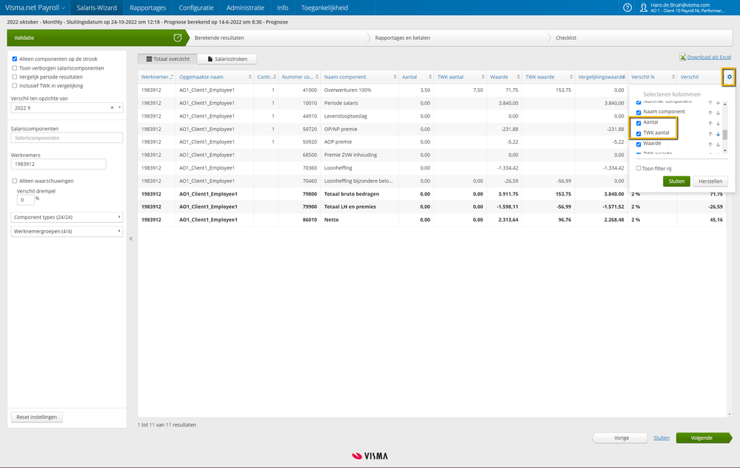Click the column selector list scrollbar

pos(725,135)
